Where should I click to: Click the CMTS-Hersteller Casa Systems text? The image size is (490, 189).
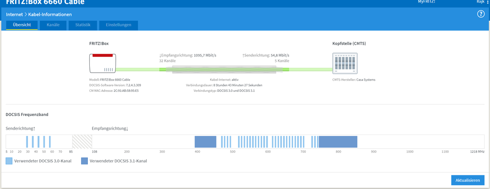pos(354,80)
